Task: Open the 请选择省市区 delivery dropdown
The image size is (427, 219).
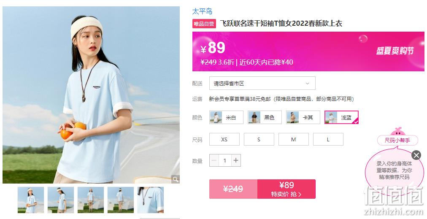Action: (262, 84)
